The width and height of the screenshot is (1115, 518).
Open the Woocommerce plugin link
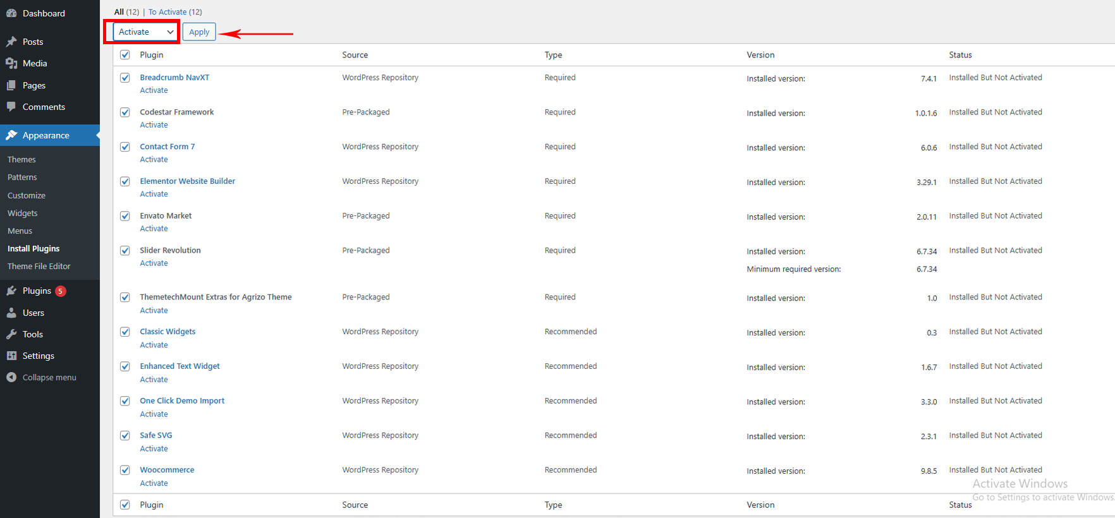[167, 469]
